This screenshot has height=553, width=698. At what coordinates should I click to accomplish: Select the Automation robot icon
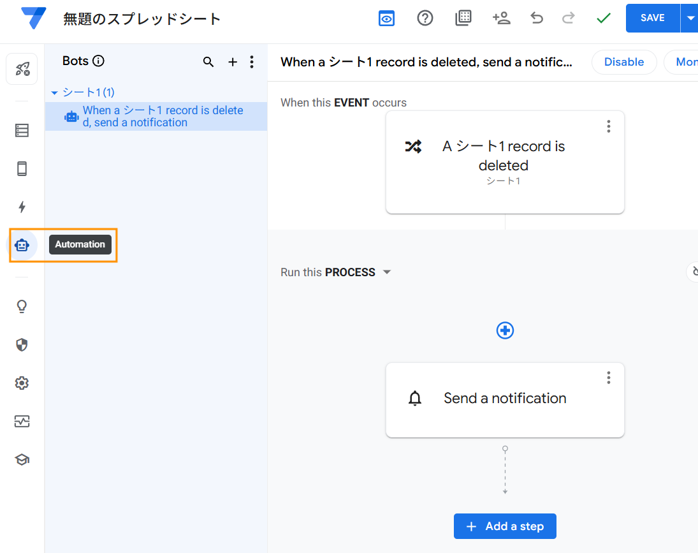pyautogui.click(x=22, y=245)
